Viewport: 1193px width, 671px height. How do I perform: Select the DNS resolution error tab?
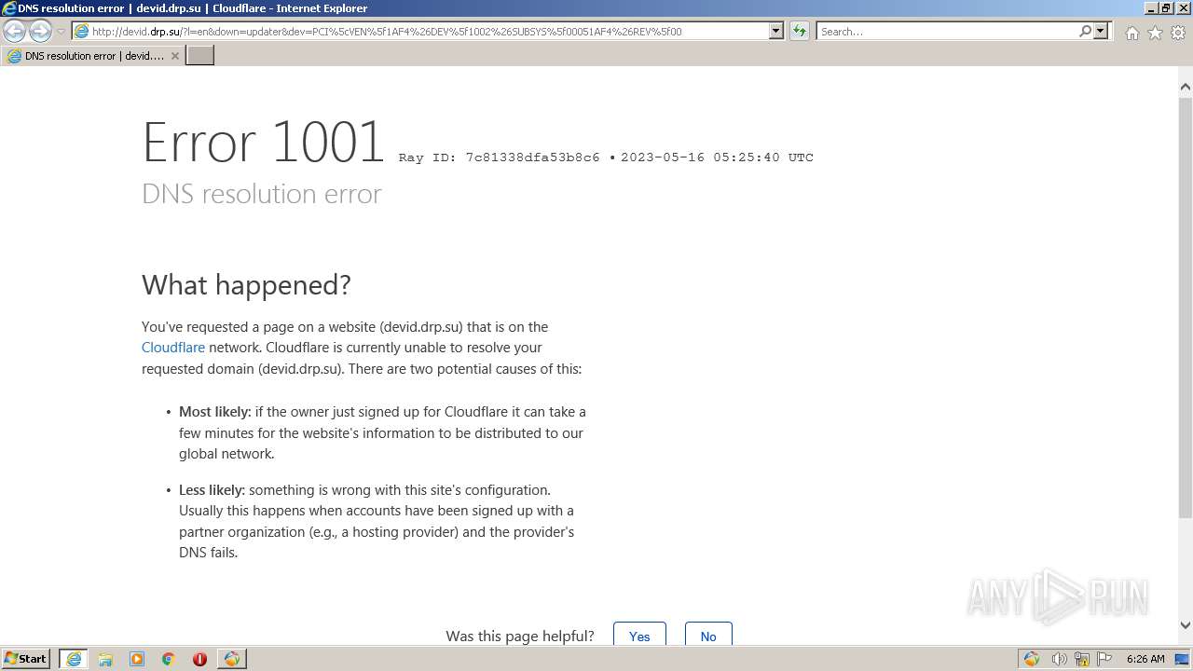[x=92, y=56]
